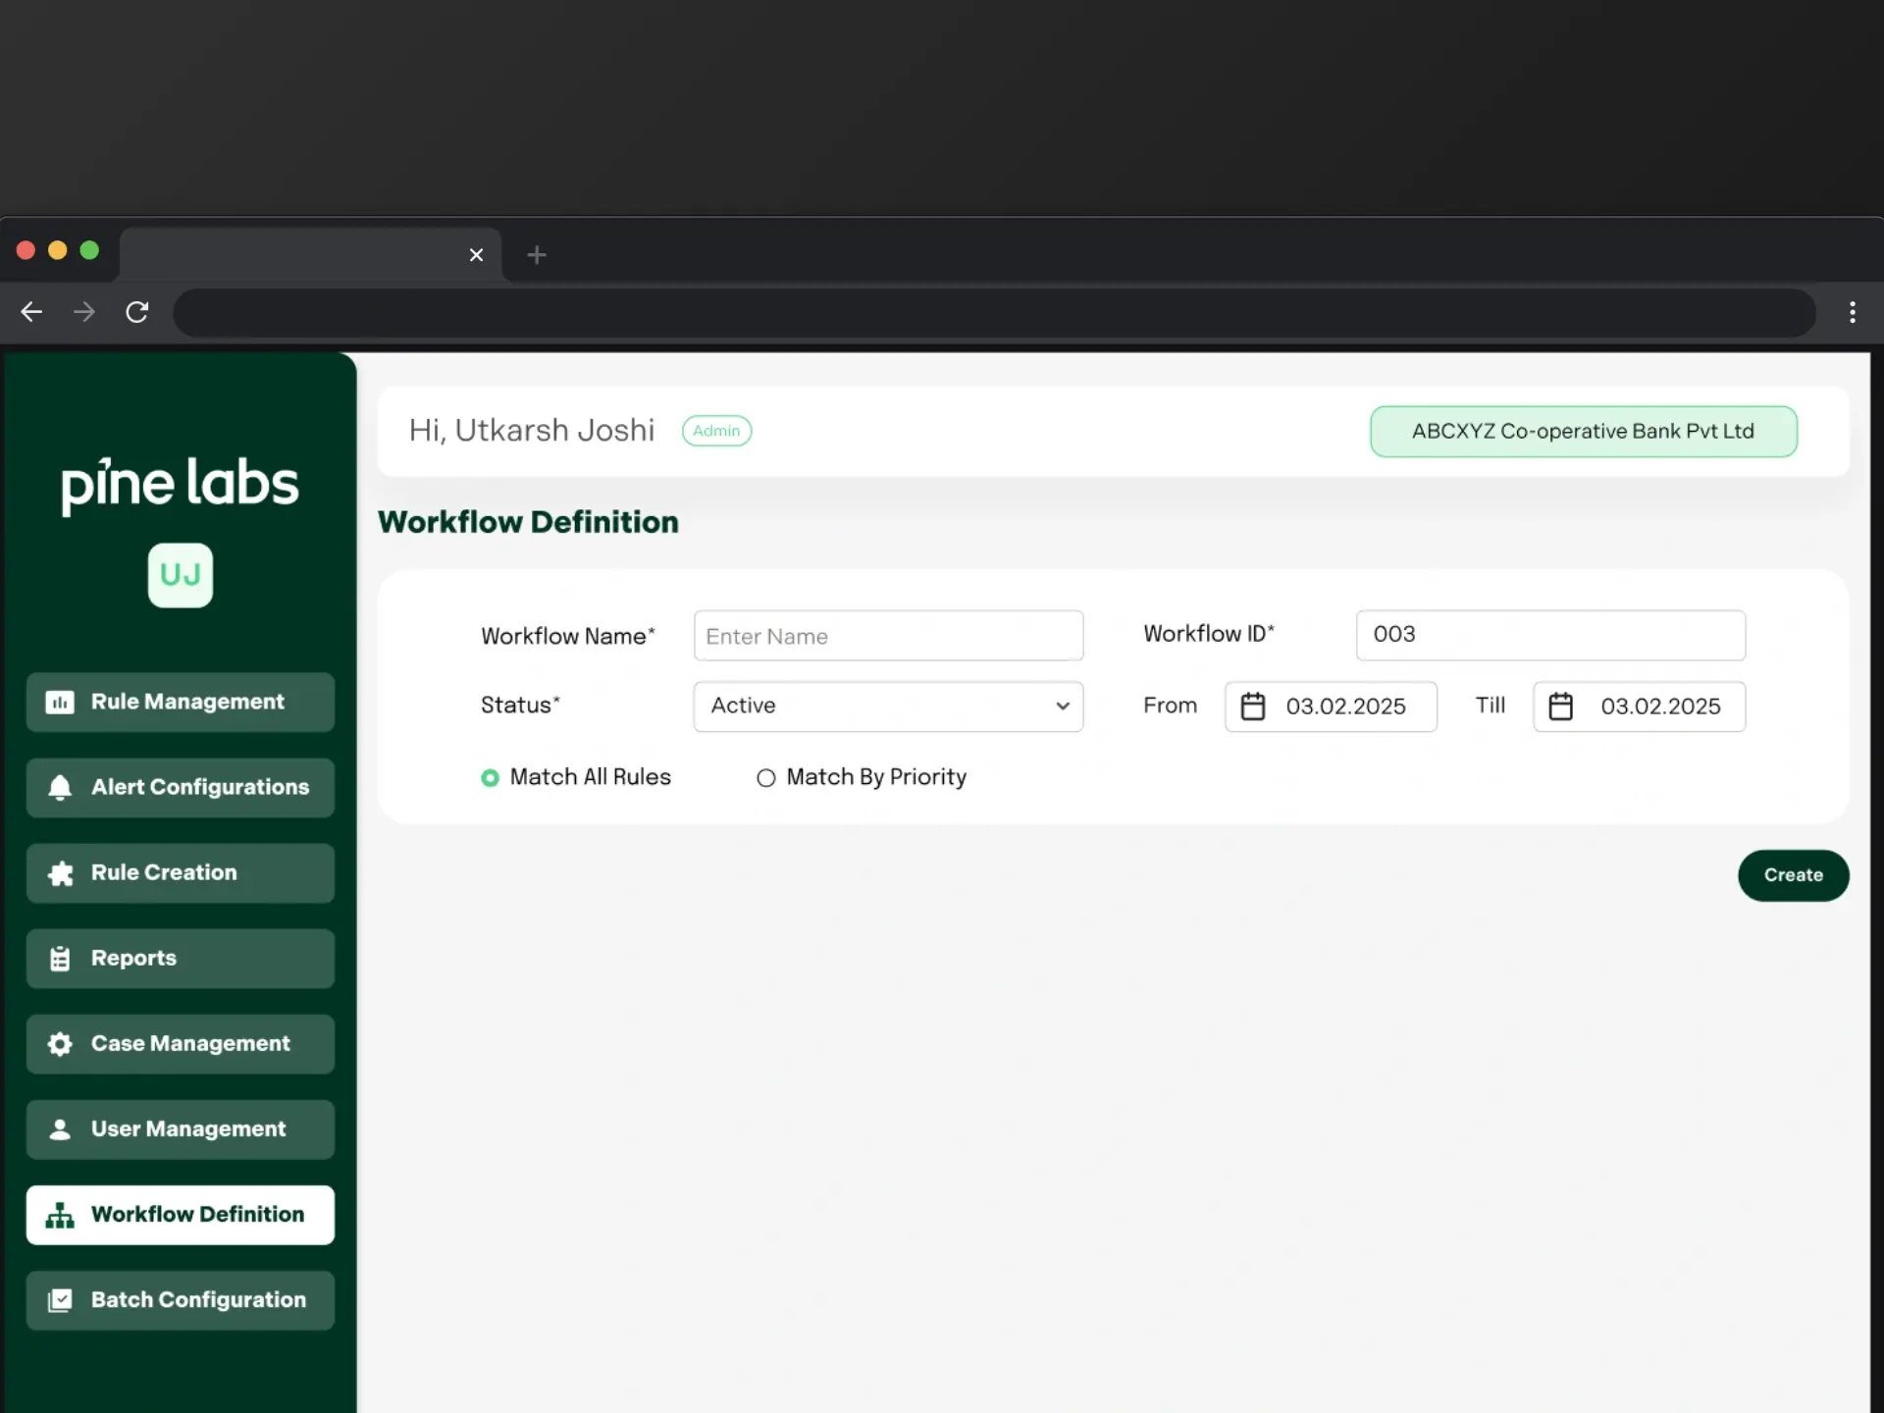Go to Reports in the sidebar
Screen dimensions: 1884x1413
pos(181,959)
